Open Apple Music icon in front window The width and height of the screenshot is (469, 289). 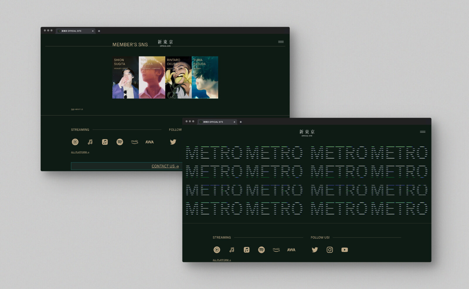point(247,250)
